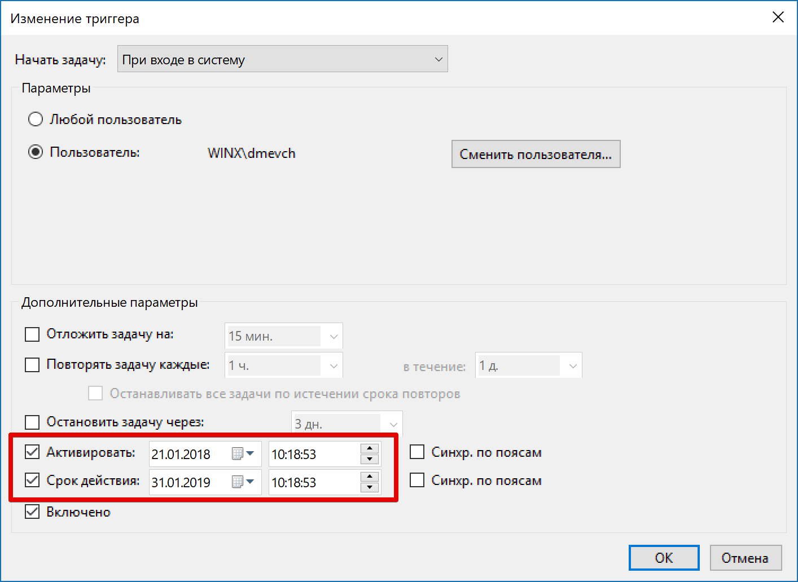Select the Пользователь radio button
Image resolution: width=798 pixels, height=582 pixels.
(x=36, y=152)
